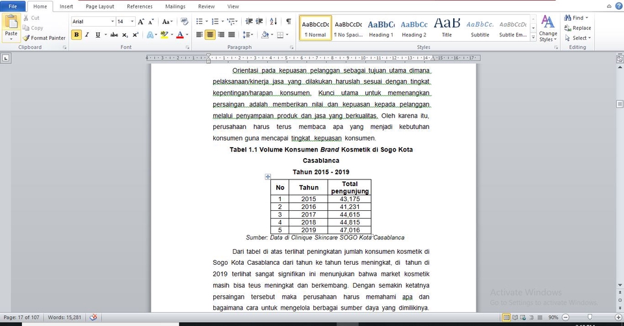Apply Title style

[x=447, y=28]
